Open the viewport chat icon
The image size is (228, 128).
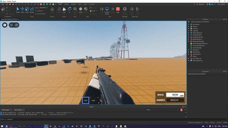pyautogui.click(x=17, y=25)
